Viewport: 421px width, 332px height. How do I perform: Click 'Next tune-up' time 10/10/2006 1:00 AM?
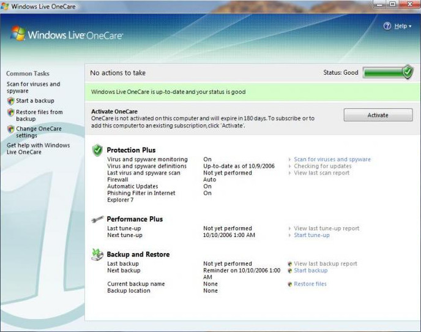point(229,235)
